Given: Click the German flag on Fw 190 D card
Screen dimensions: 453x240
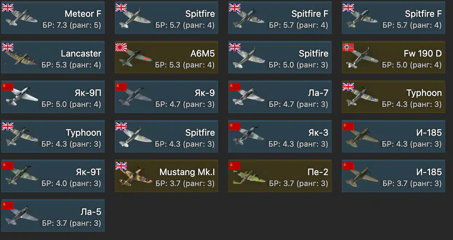Looking at the screenshot, I should [x=348, y=47].
